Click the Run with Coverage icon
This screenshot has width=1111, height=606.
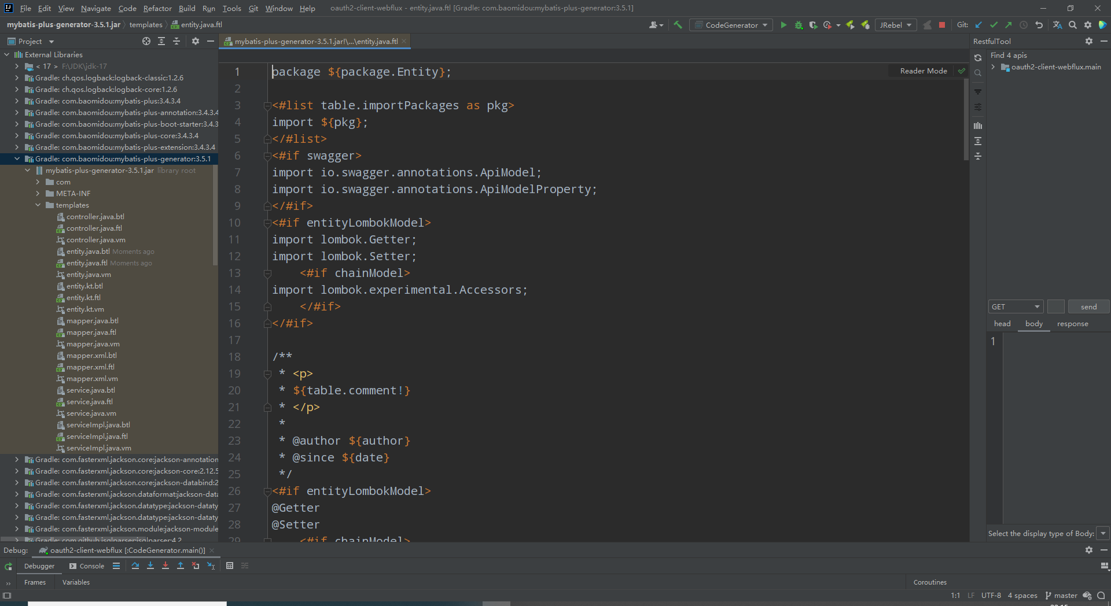click(x=813, y=25)
